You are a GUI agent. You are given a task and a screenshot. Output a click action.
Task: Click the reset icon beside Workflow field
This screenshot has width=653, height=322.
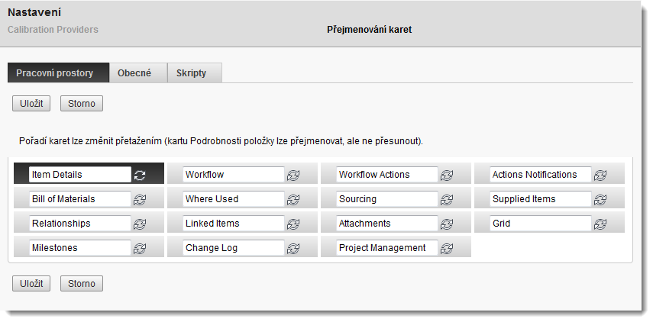tap(293, 175)
